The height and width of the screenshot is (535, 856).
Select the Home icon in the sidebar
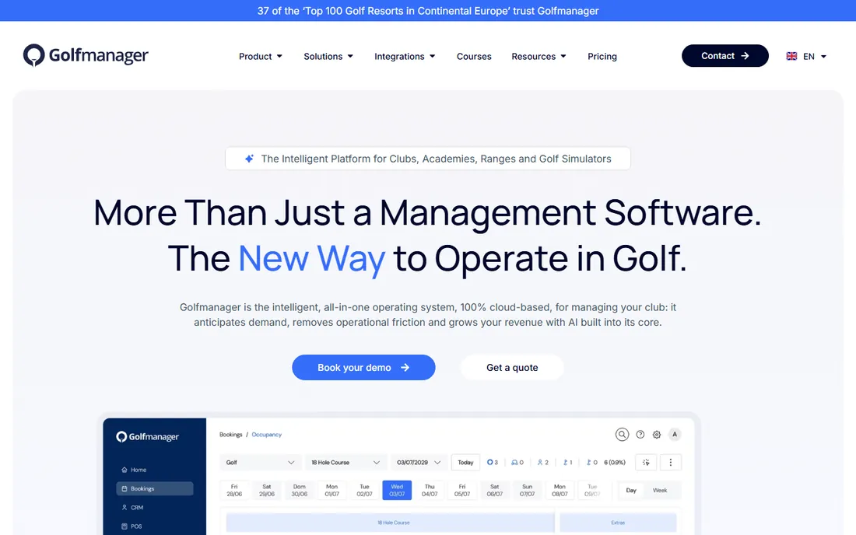125,470
